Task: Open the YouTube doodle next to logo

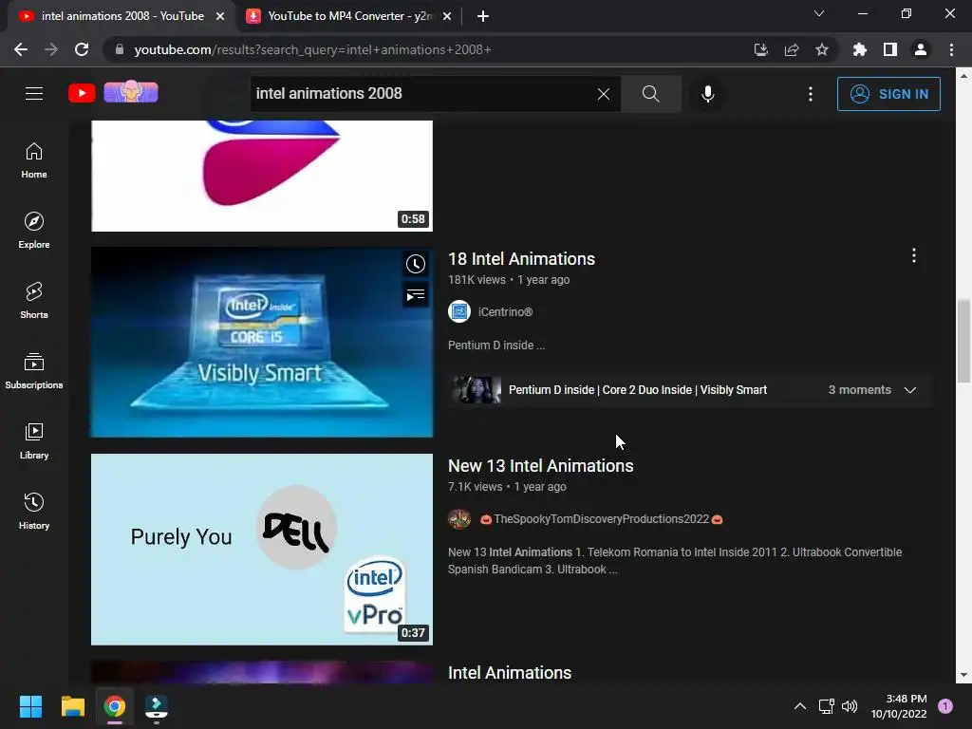Action: point(131,92)
